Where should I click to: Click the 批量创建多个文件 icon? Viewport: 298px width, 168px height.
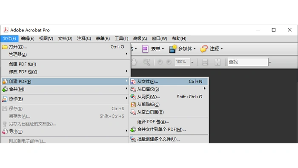[x=133, y=139]
